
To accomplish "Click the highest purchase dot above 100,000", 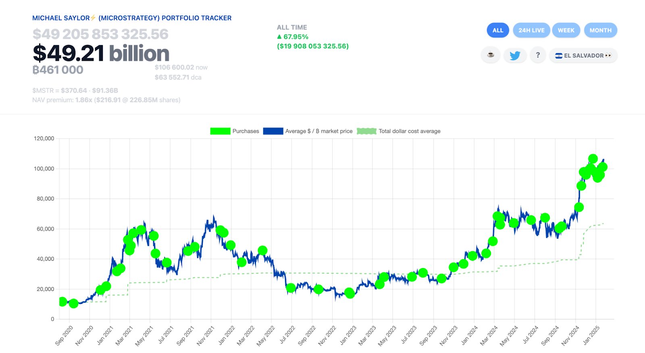I will tap(593, 159).
